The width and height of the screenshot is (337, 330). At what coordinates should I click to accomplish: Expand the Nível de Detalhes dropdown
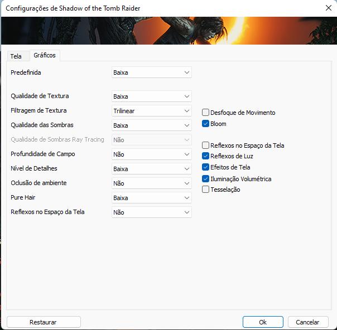click(x=151, y=169)
